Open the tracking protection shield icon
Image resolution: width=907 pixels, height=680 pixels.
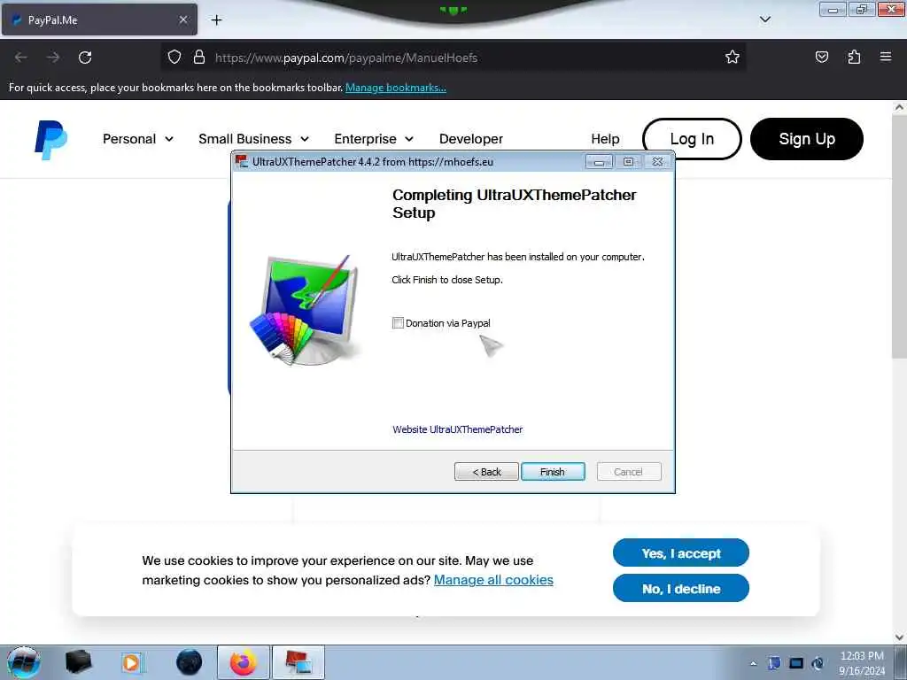[x=174, y=58]
